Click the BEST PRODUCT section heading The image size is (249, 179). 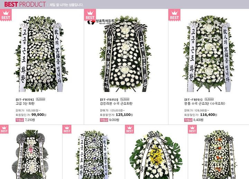click(x=25, y=4)
